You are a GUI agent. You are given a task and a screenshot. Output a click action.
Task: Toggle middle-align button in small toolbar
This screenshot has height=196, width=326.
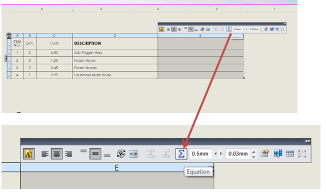coord(191,29)
